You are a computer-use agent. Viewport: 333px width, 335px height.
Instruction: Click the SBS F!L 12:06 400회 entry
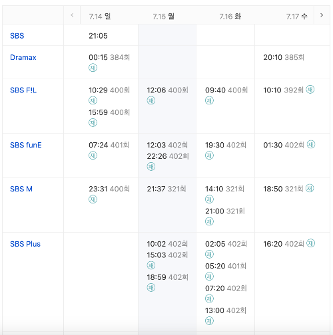[x=168, y=90]
